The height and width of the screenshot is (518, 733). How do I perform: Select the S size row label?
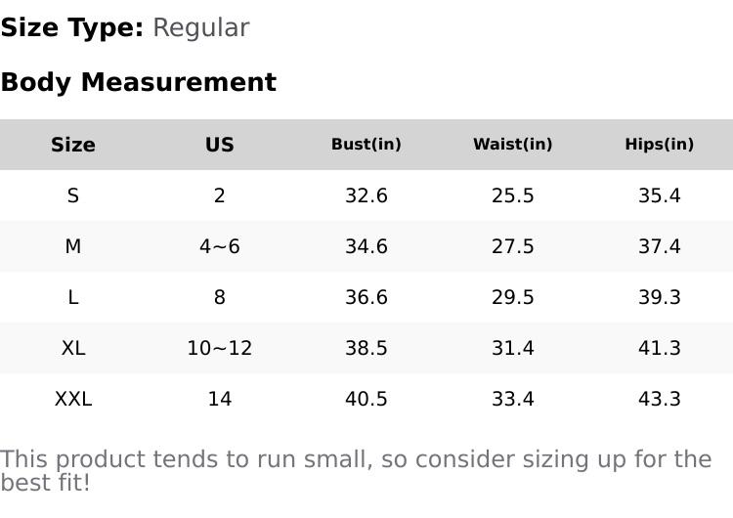[x=73, y=195]
